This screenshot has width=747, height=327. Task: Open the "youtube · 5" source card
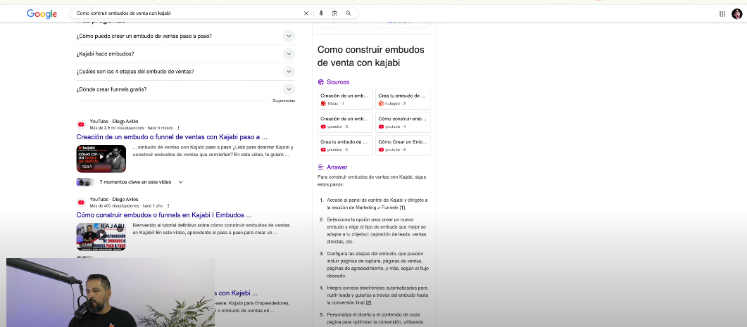click(x=345, y=146)
